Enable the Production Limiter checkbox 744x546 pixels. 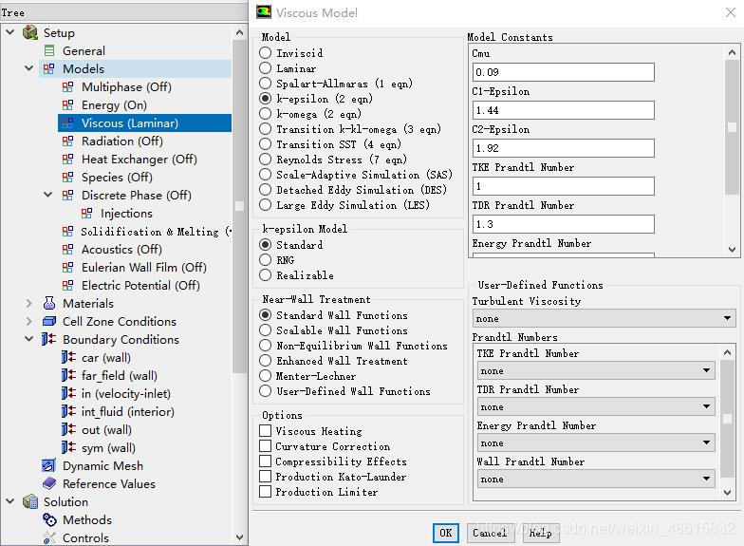coord(266,492)
